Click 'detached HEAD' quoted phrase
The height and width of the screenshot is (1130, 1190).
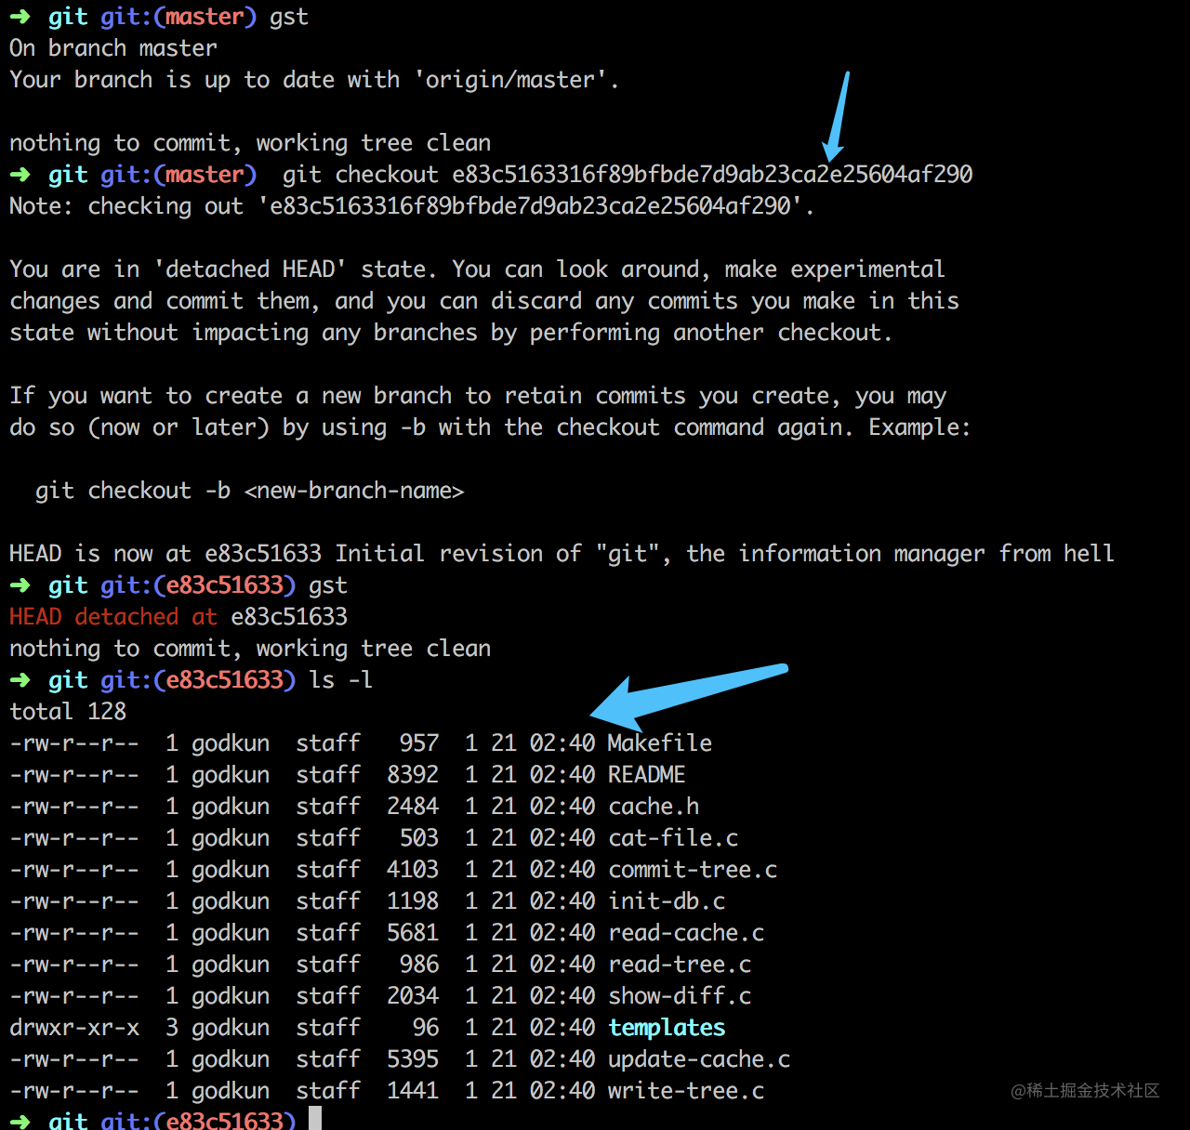point(250,269)
